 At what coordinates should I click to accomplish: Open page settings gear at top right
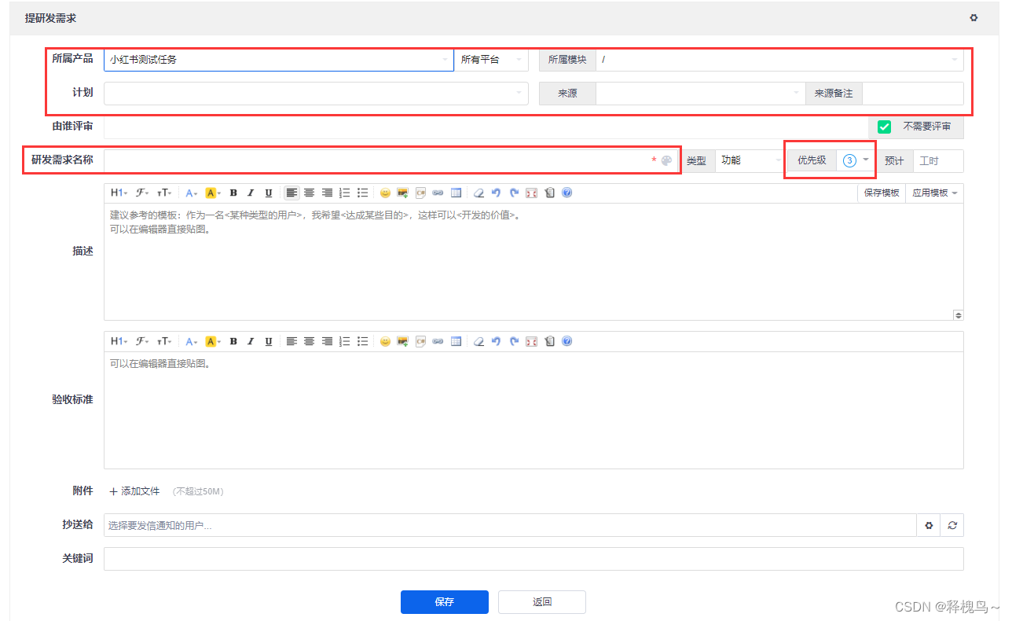pos(974,18)
